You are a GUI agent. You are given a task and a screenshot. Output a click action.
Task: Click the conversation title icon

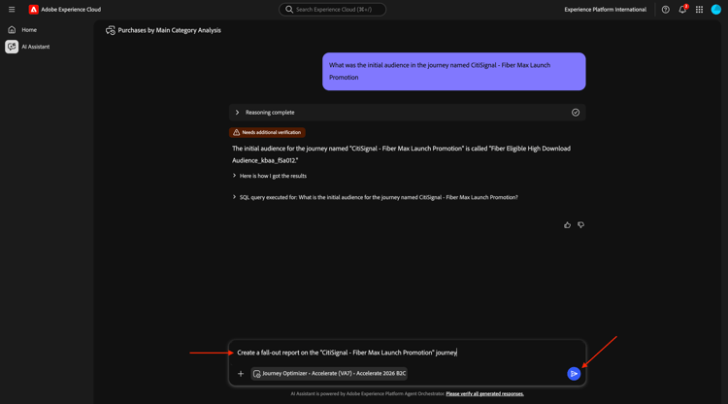(x=110, y=30)
